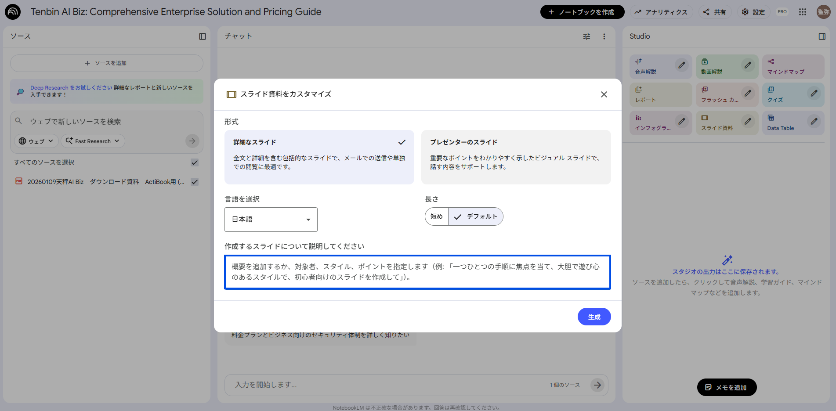This screenshot has height=411, width=836.
Task: Edit クイズ settings with the pencil icon
Action: tap(814, 94)
